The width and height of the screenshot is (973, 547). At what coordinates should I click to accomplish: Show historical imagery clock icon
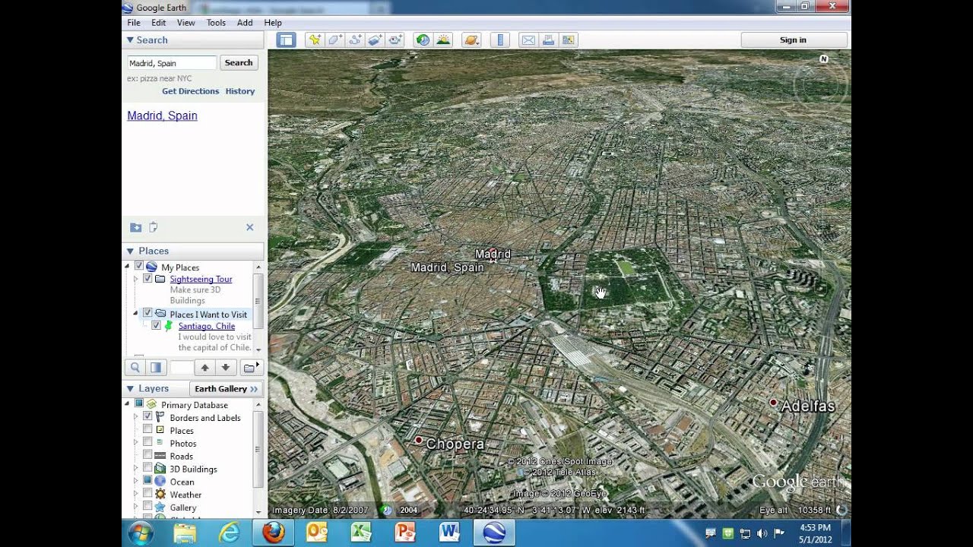click(423, 40)
